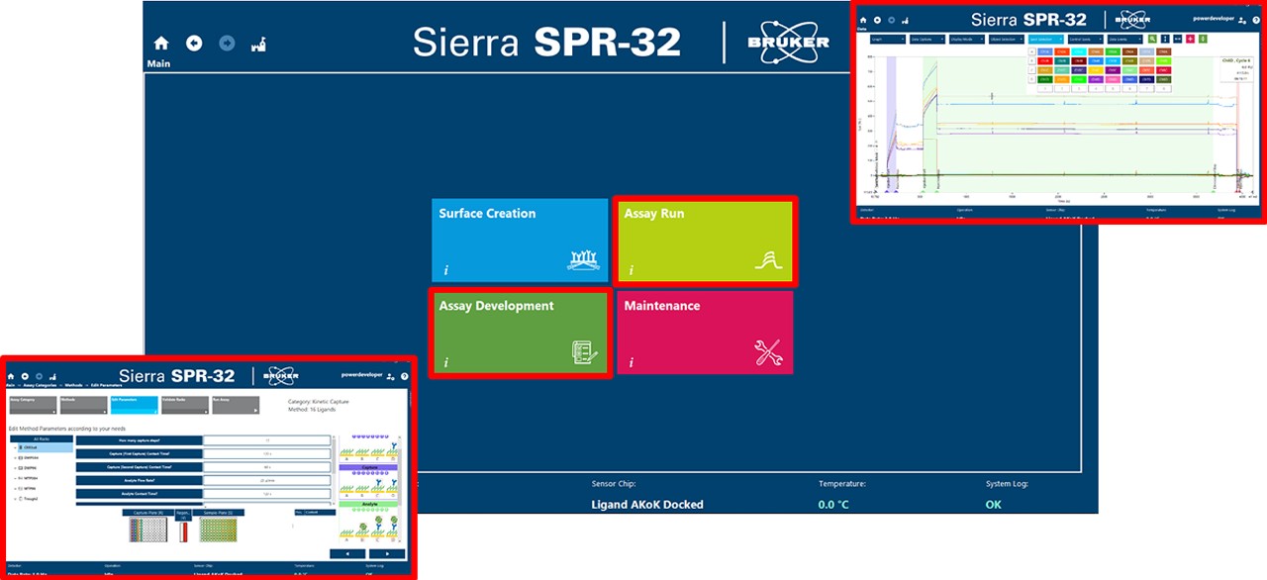Open the Graph dropdown in the data viewer
1267x580 pixels.
[887, 39]
